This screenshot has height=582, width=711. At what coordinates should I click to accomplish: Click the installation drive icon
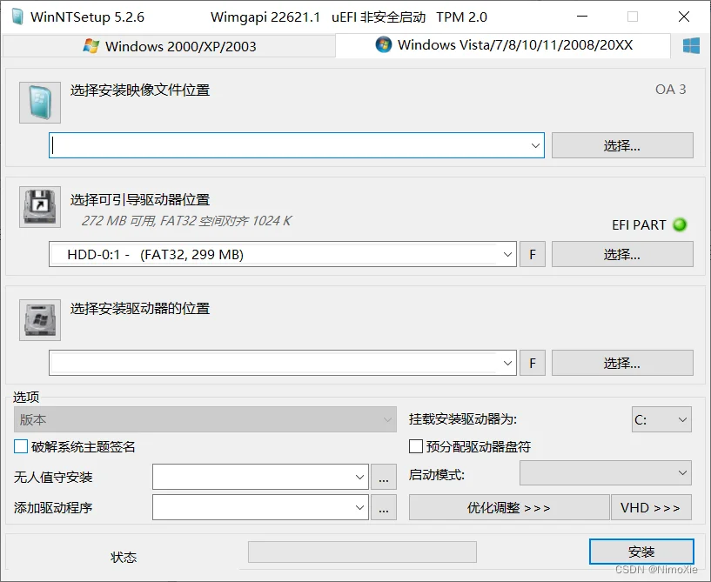[x=40, y=320]
